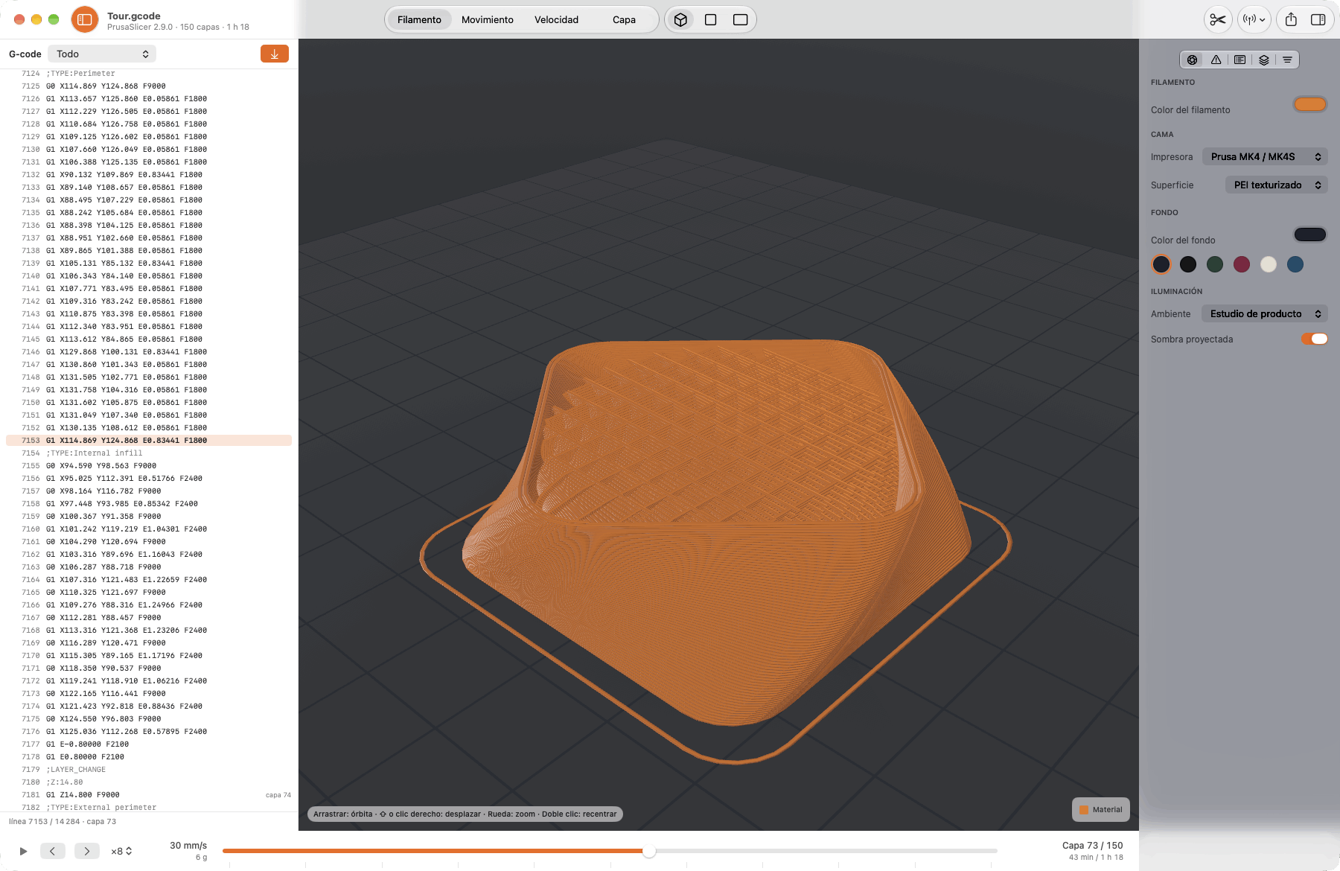This screenshot has width=1340, height=871.
Task: Expand the Superficie PEI texturizado dropdown
Action: [1276, 185]
